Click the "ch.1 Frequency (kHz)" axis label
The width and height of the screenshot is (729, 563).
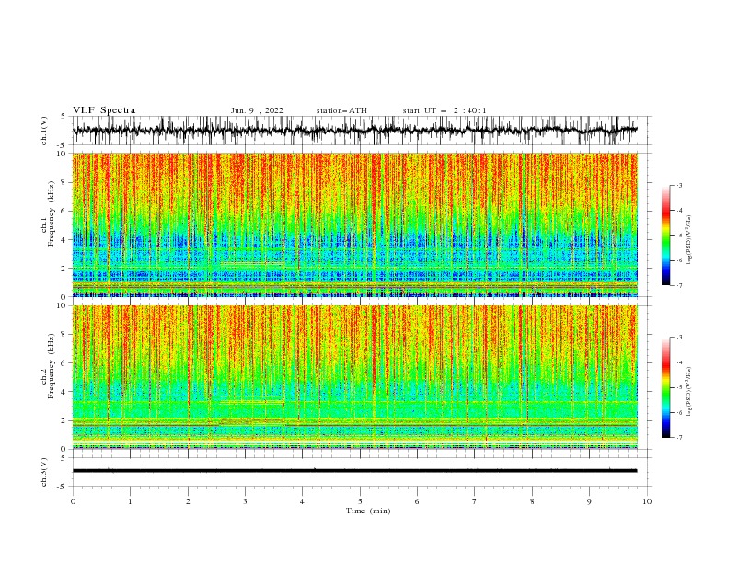(x=48, y=213)
